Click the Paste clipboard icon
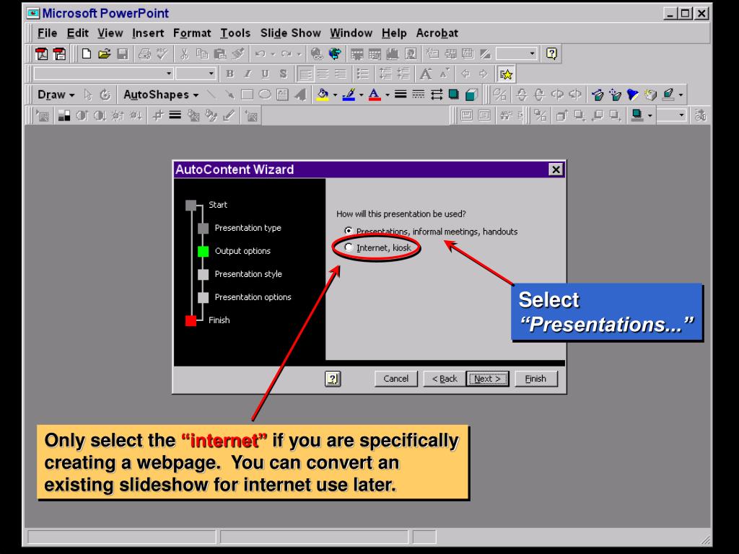 [x=219, y=53]
